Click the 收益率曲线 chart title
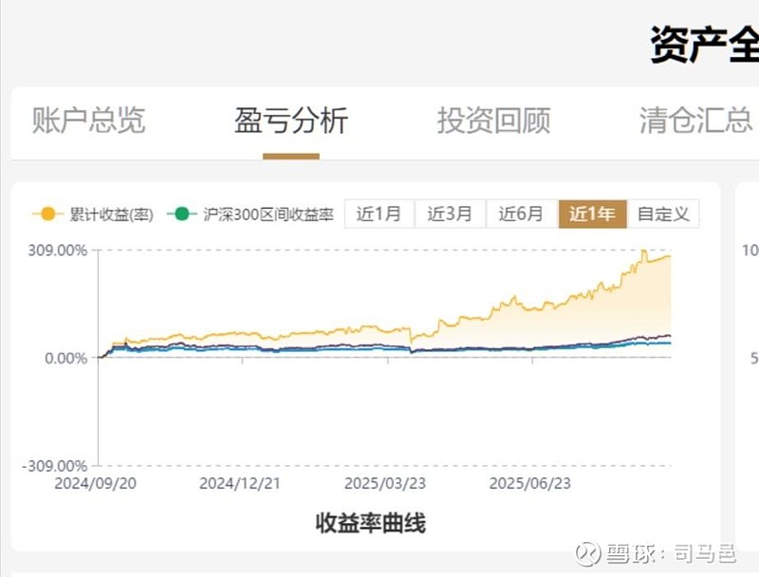Screen dimensions: 759x577 click(x=371, y=523)
